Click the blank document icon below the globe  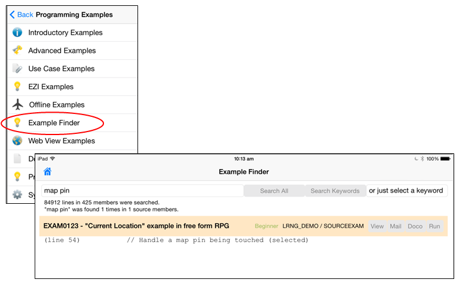point(17,159)
